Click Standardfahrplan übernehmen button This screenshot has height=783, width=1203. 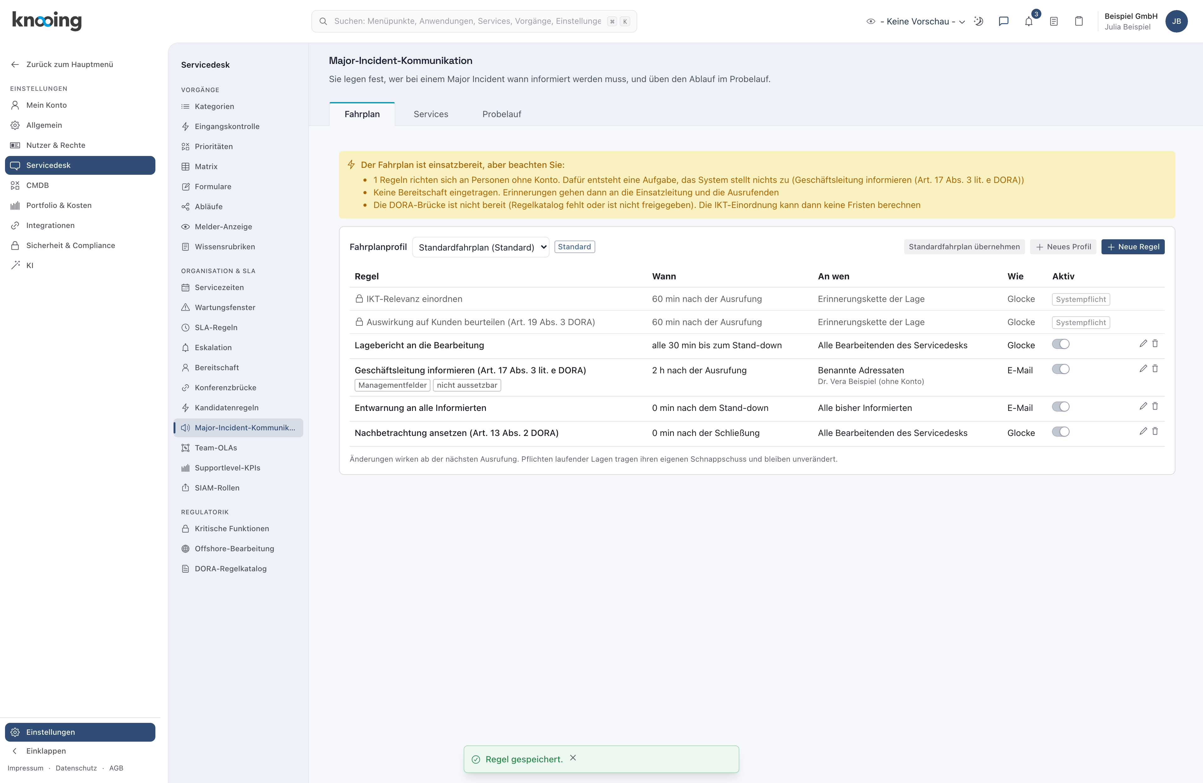click(x=964, y=247)
